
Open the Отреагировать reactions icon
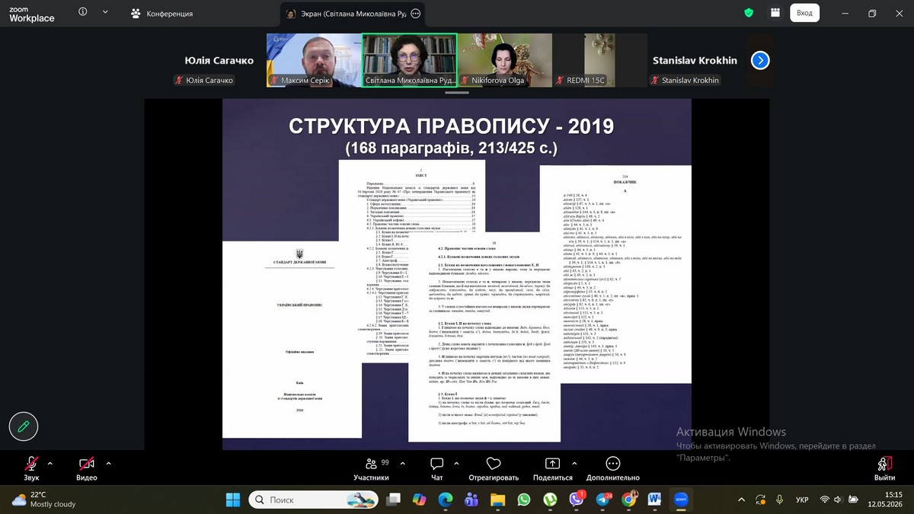pyautogui.click(x=494, y=464)
